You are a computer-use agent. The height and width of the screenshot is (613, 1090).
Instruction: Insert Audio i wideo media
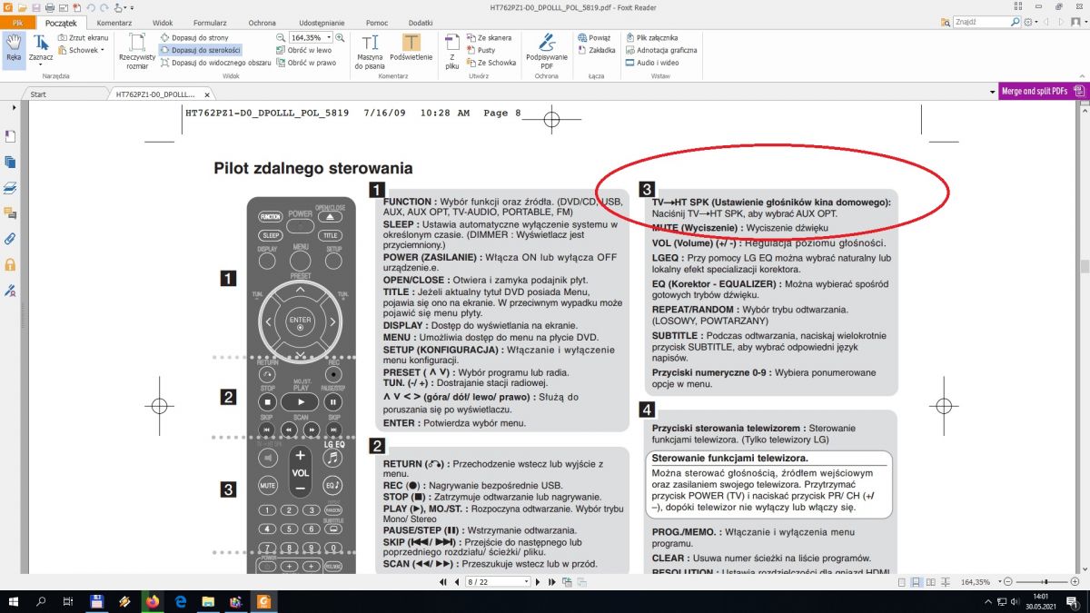click(x=652, y=63)
